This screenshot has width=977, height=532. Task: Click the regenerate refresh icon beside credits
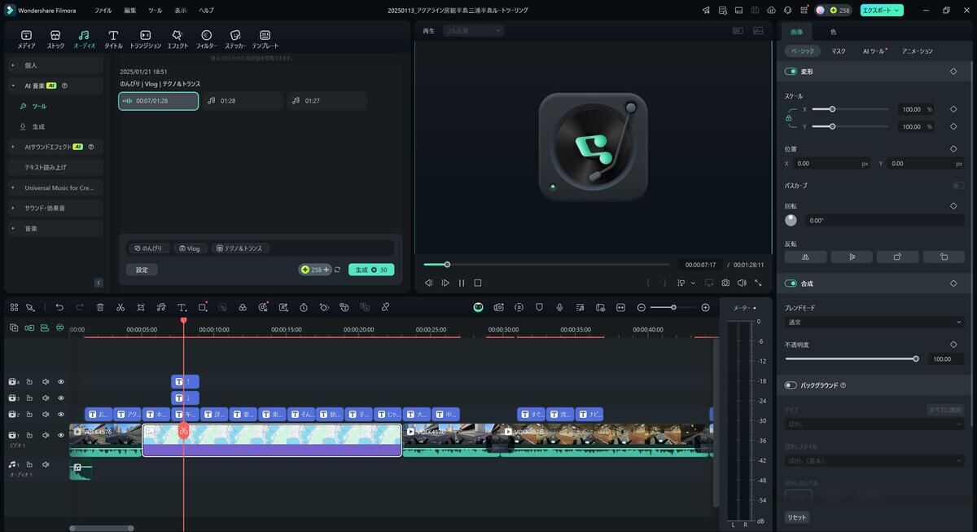[x=337, y=270]
